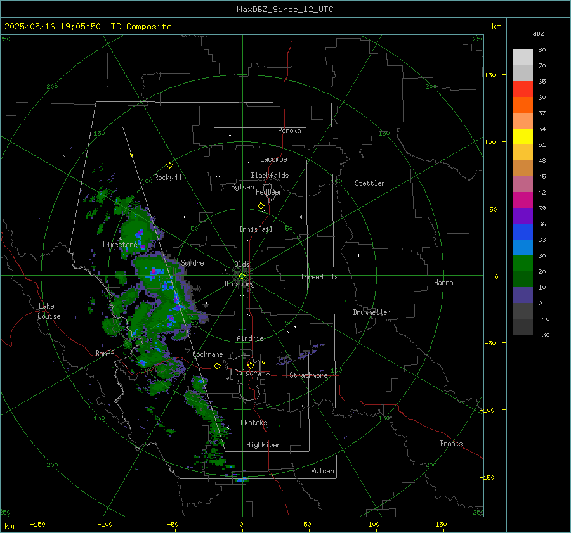Click the MaxDBZ_Since_12_UTC title
Viewport: 571px width, 533px height.
click(x=285, y=10)
